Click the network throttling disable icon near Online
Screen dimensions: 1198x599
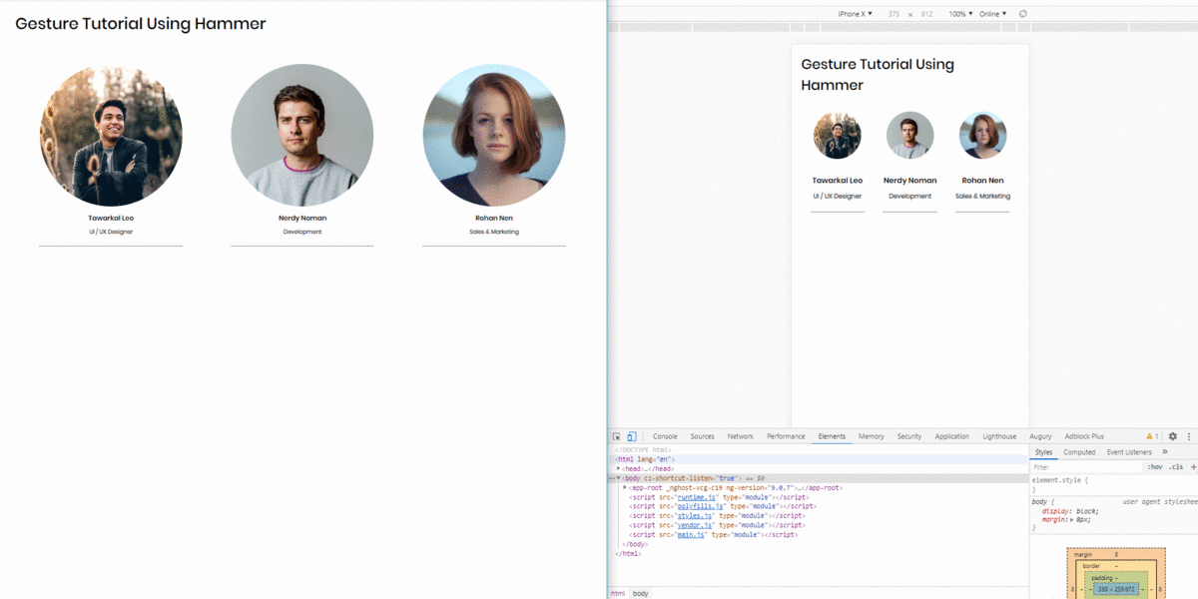[1022, 13]
